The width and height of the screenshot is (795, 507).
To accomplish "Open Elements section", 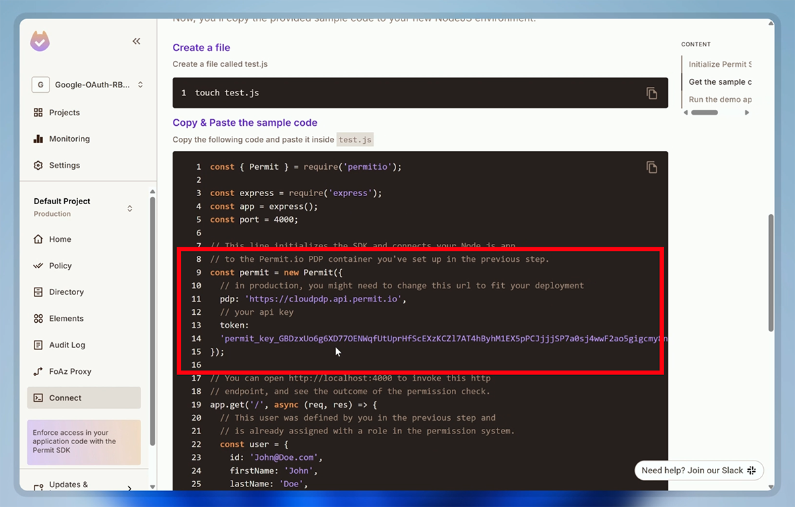I will [x=66, y=319].
